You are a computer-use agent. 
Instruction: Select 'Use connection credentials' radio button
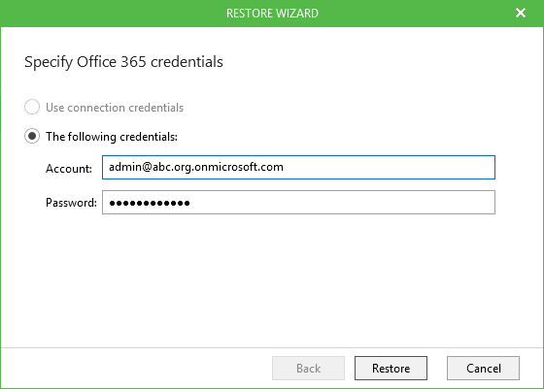[x=32, y=107]
